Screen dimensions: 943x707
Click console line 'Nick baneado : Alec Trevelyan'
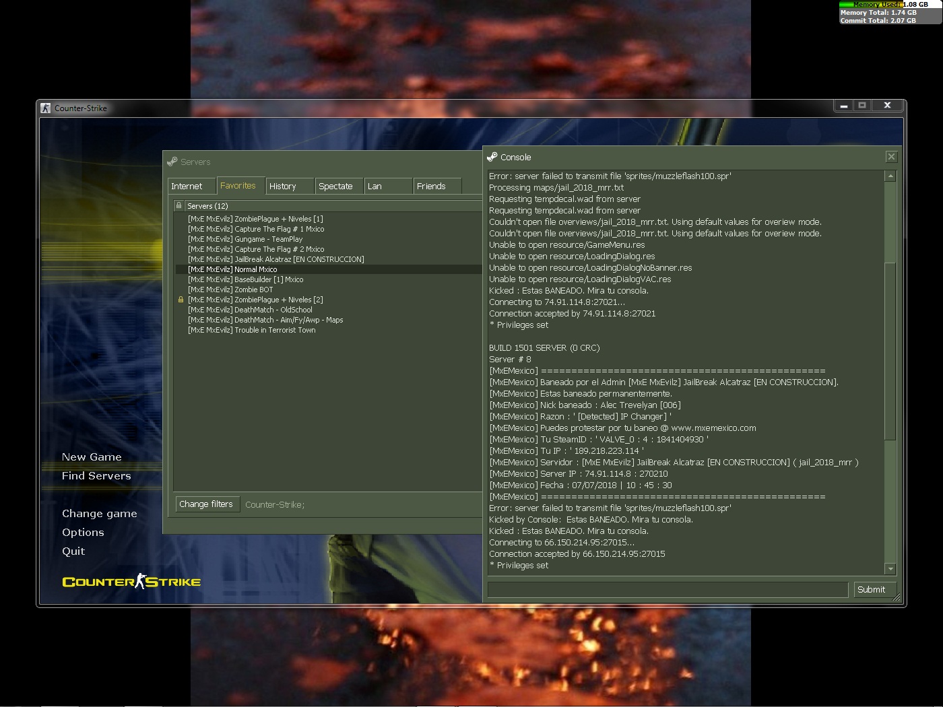[x=585, y=405]
